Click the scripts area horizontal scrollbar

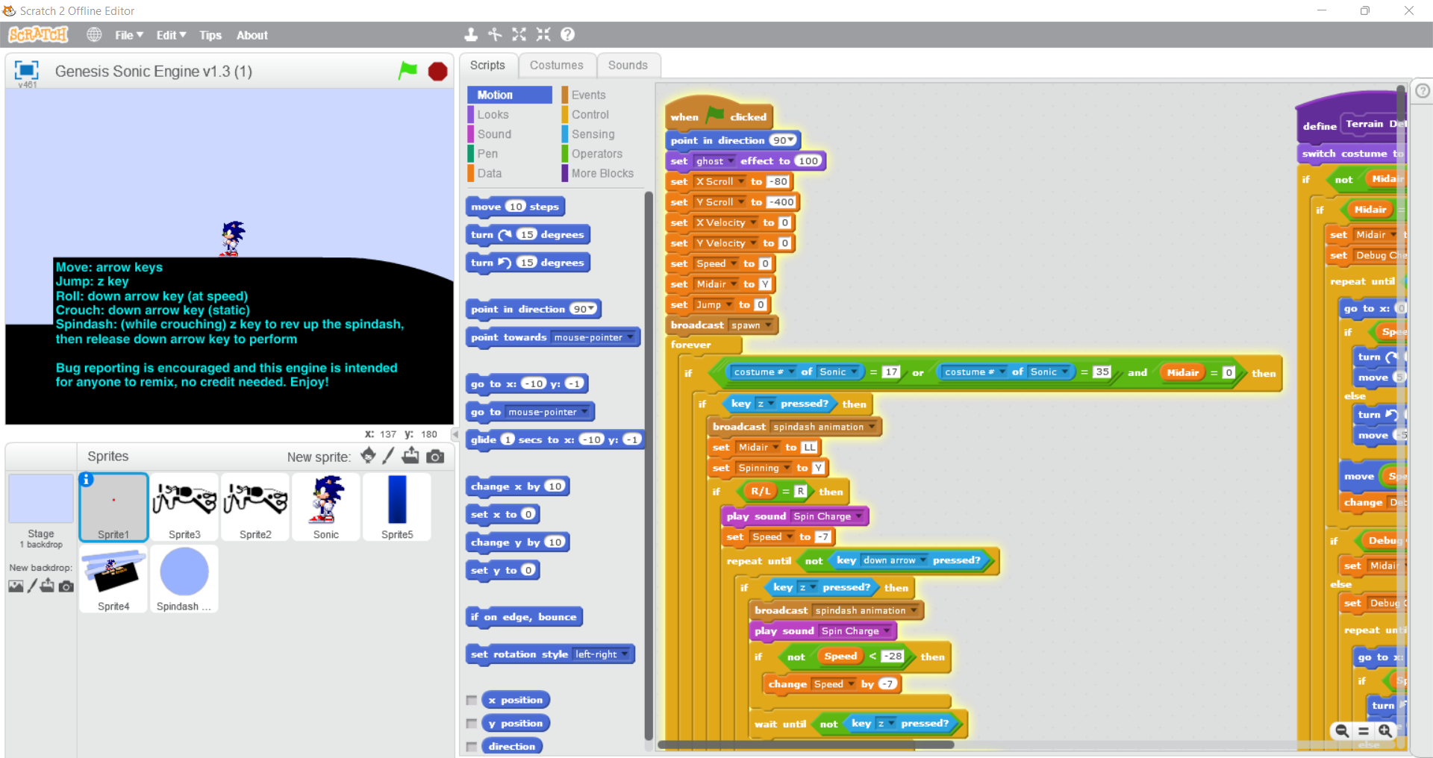click(805, 745)
